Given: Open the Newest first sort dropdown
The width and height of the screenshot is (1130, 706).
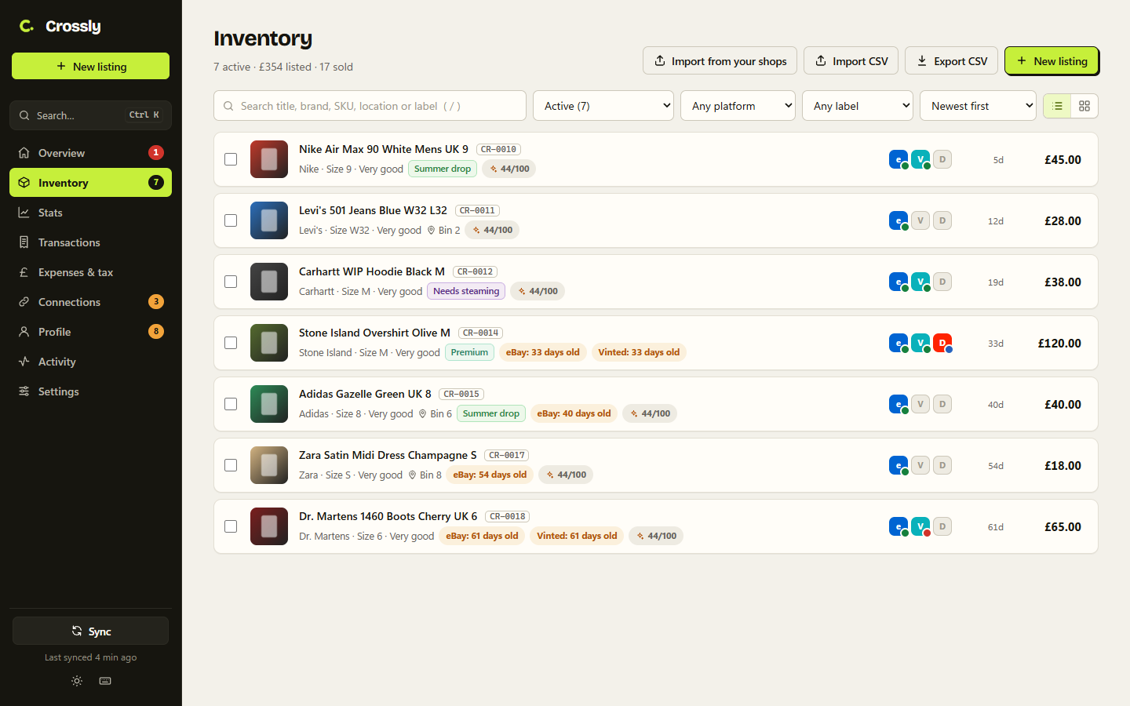Looking at the screenshot, I should [x=978, y=106].
